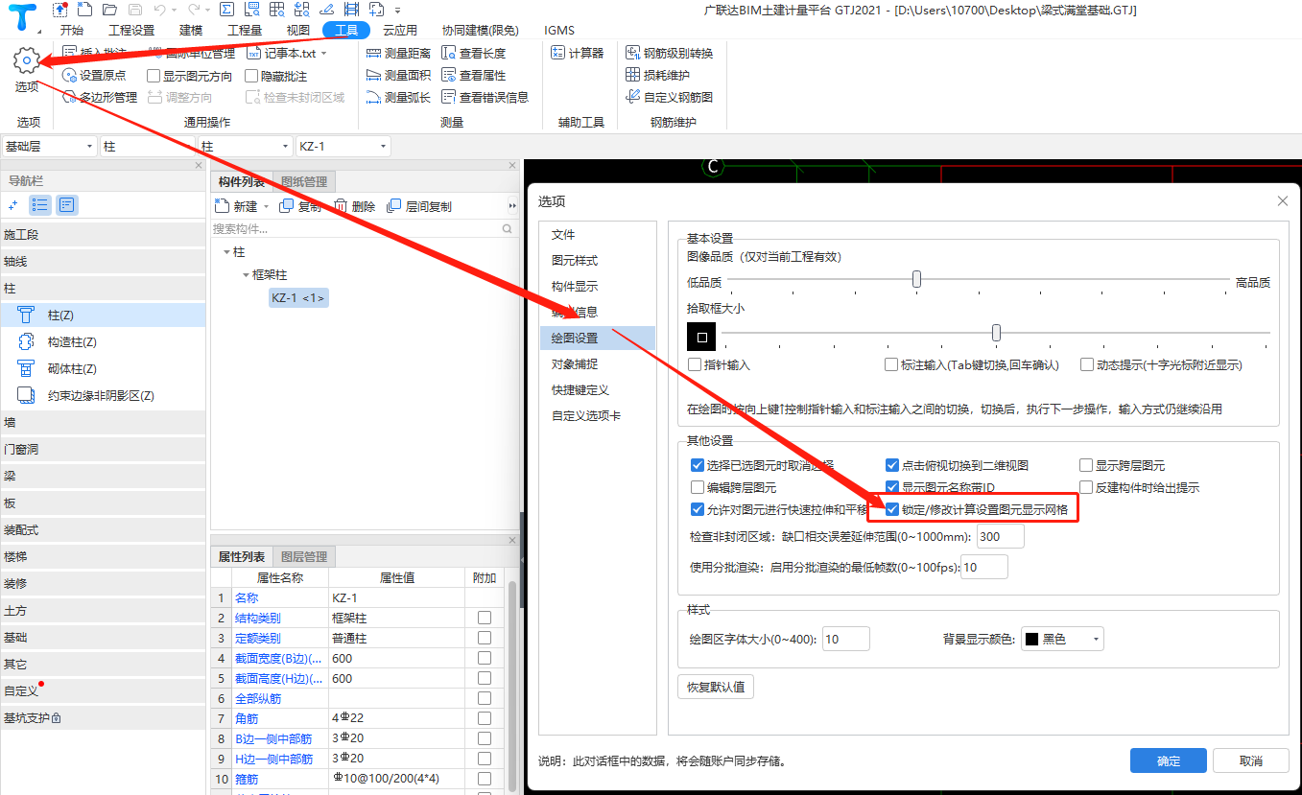Open the 记事本.txt dropdown arrow

pyautogui.click(x=323, y=53)
